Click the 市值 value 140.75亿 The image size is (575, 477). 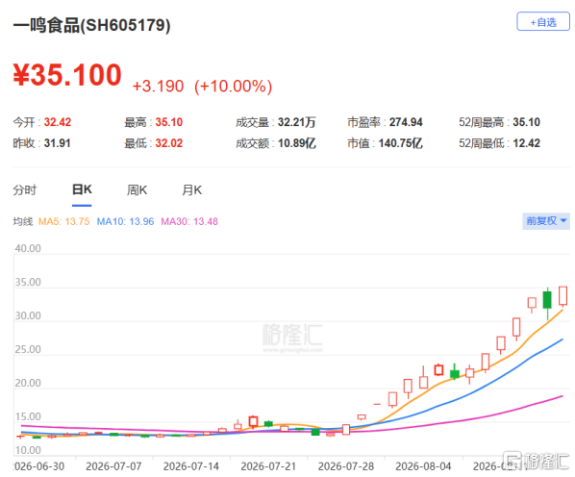point(400,143)
